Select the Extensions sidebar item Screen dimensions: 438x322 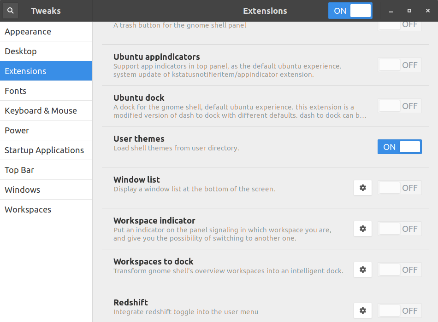click(x=46, y=71)
